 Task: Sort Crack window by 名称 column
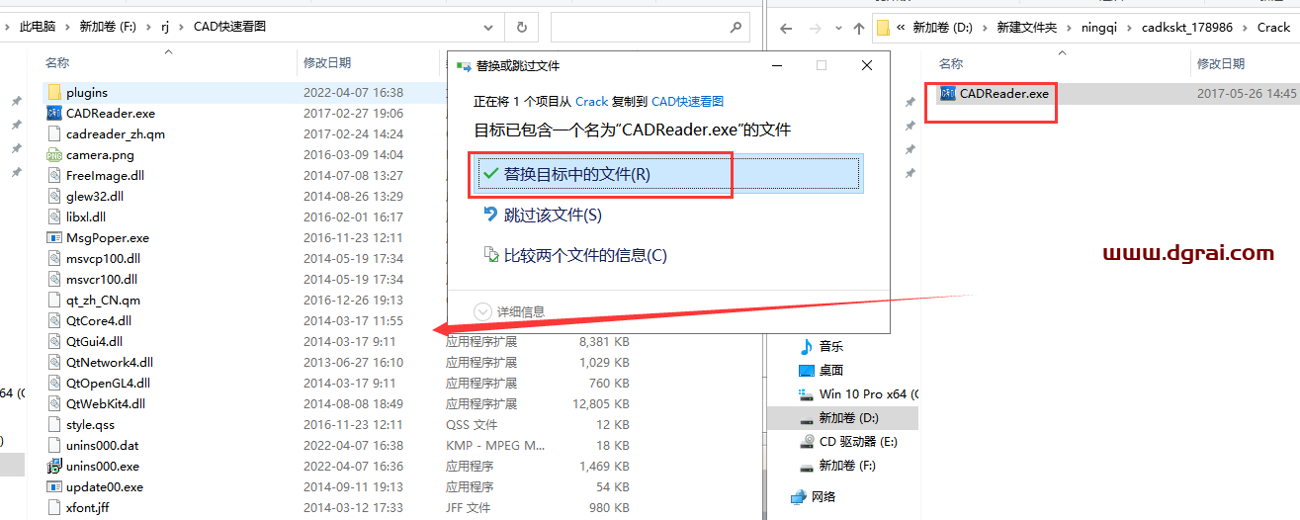tap(950, 63)
